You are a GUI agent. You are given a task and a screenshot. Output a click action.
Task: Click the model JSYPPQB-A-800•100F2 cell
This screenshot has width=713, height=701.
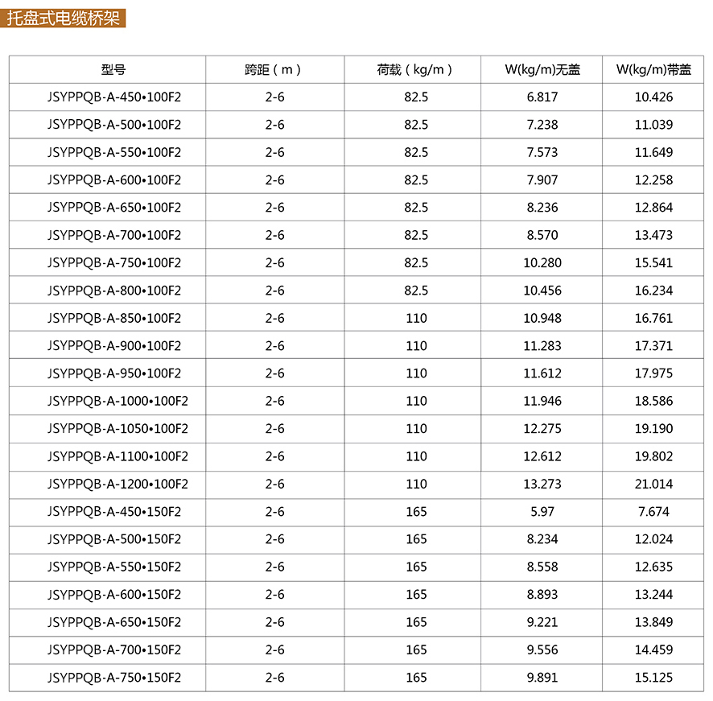113,291
